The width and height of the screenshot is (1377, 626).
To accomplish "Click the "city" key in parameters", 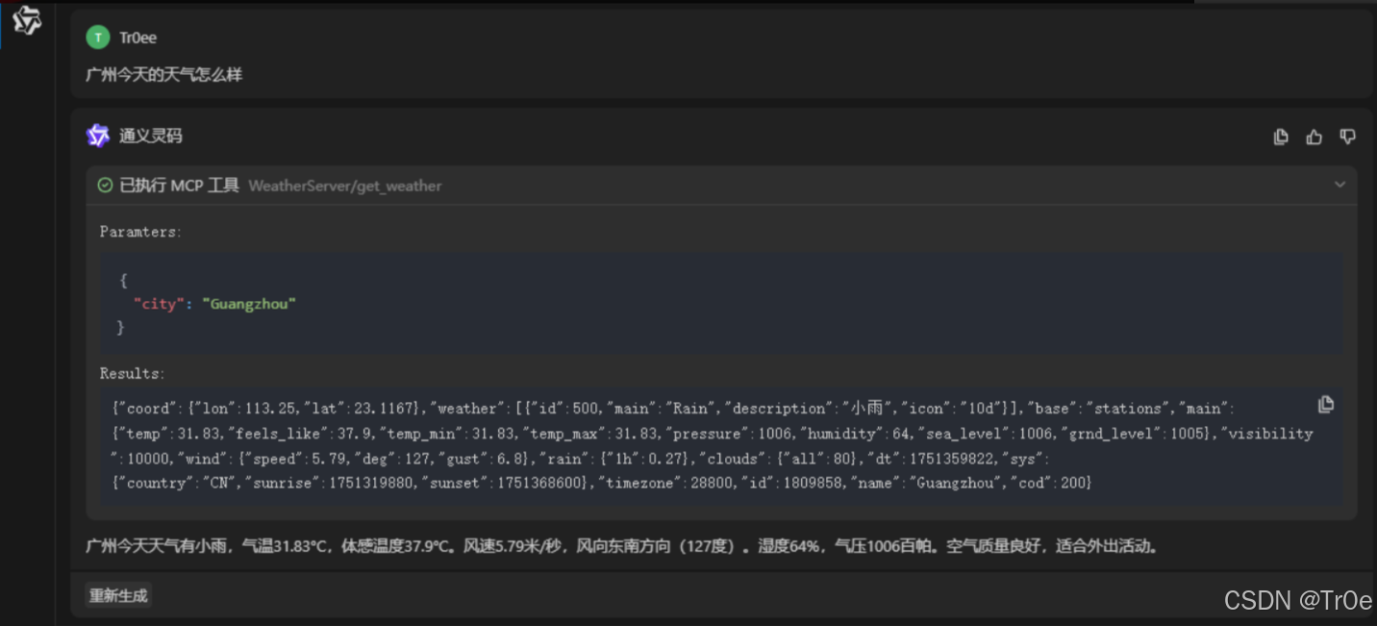I will [160, 304].
